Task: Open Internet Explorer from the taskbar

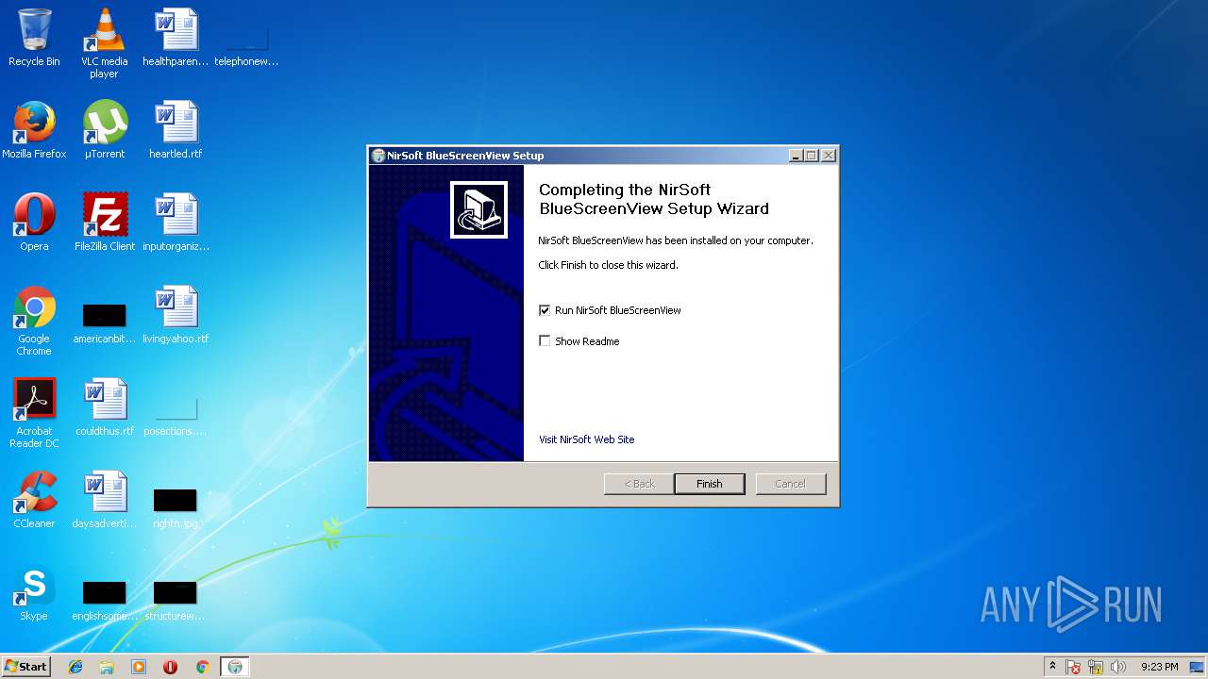Action: tap(75, 667)
